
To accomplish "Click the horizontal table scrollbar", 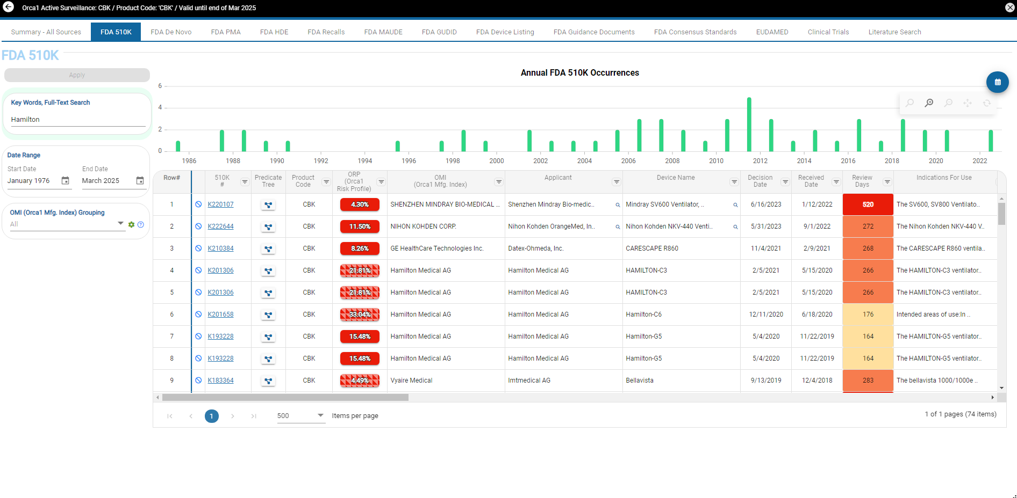I will (285, 398).
